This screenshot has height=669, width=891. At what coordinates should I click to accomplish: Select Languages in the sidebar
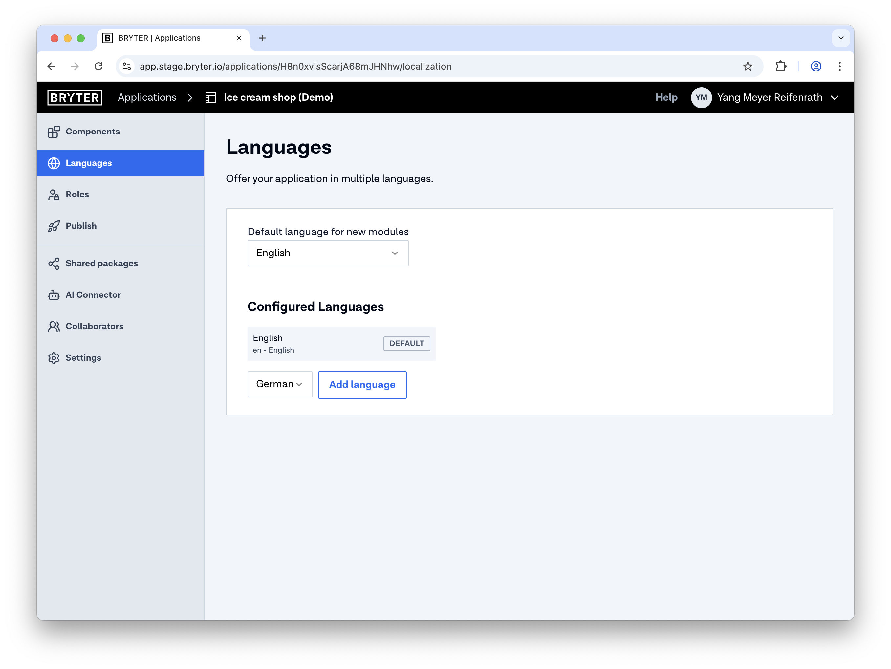(89, 163)
